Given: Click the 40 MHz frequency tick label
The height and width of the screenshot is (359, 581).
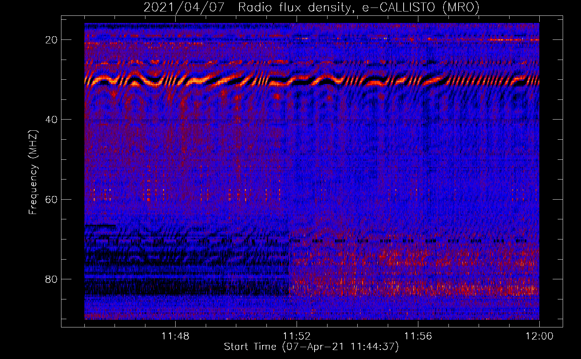Looking at the screenshot, I should click(51, 120).
